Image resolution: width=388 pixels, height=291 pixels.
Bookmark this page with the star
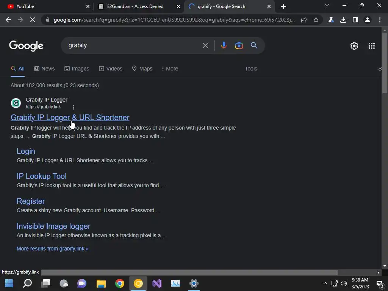(x=316, y=20)
